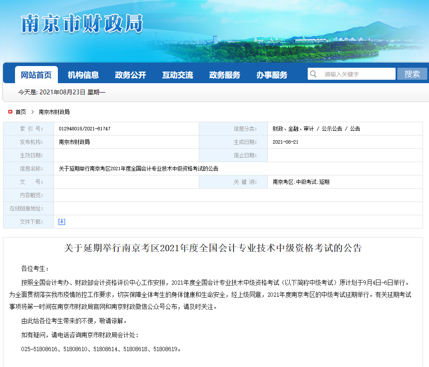Click the 南京市财政局 header logo
Screen dimensions: 429x367
(x=81, y=24)
